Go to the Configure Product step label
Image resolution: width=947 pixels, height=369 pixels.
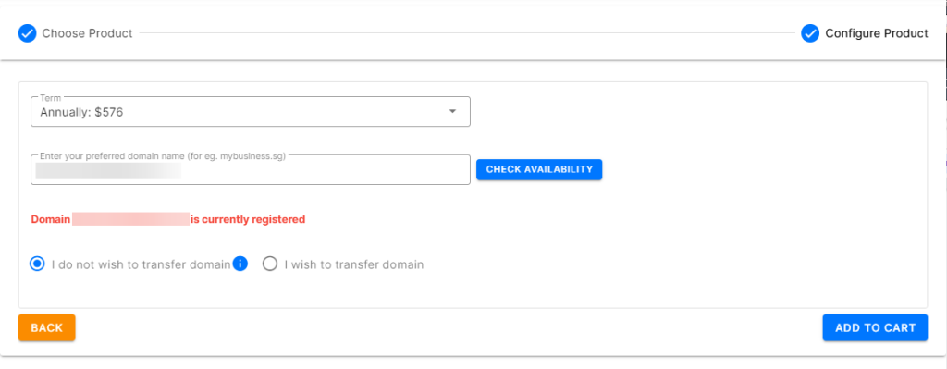(x=877, y=33)
